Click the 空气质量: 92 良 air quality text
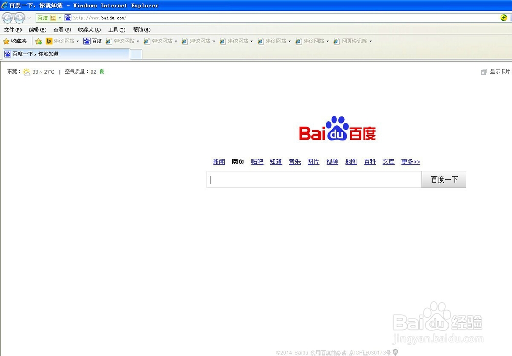This screenshot has height=356, width=512. [x=84, y=72]
